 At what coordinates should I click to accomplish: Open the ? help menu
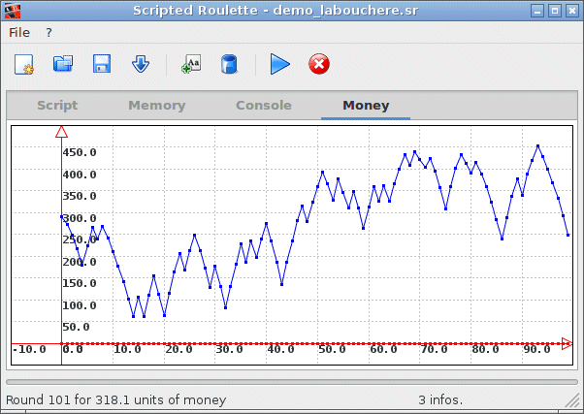(x=49, y=33)
